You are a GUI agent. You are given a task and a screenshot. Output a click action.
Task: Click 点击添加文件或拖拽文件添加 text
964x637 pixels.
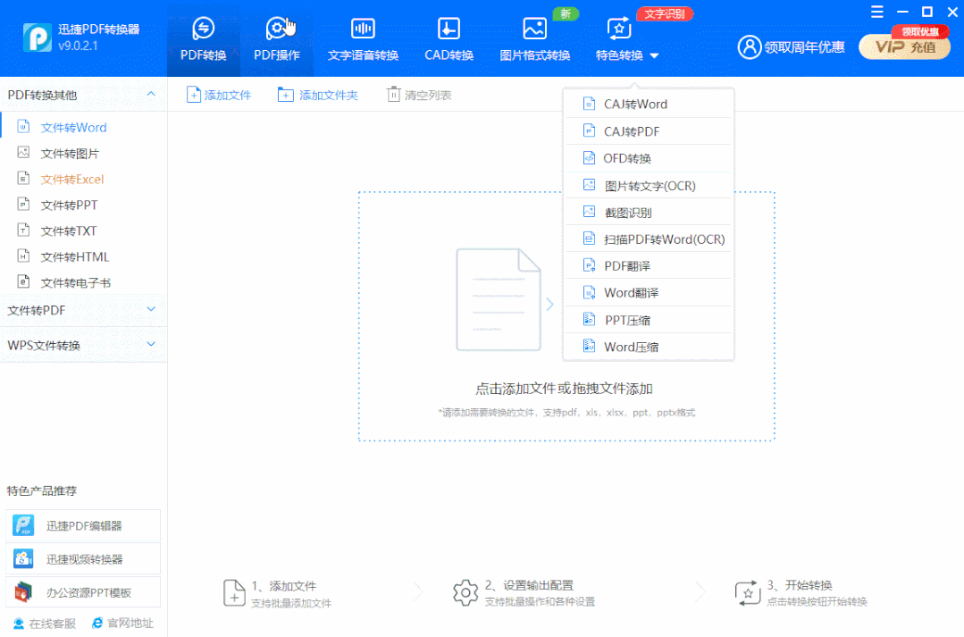pos(564,389)
